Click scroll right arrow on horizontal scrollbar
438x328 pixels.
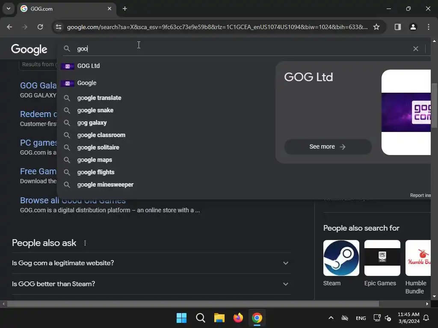point(427,304)
